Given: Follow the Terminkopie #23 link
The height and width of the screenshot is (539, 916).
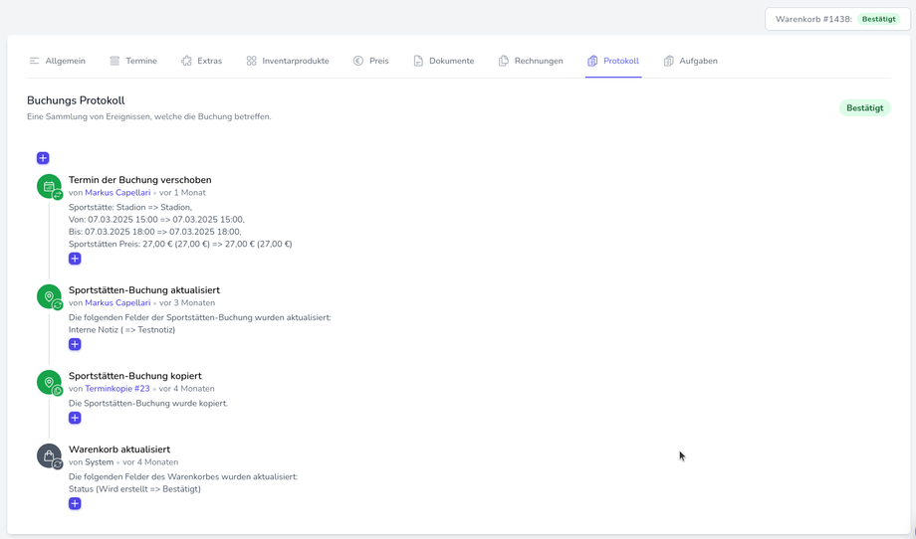Looking at the screenshot, I should coord(117,389).
